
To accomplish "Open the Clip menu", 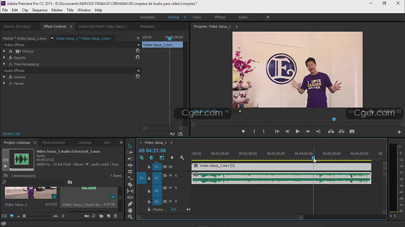I will pos(25,10).
